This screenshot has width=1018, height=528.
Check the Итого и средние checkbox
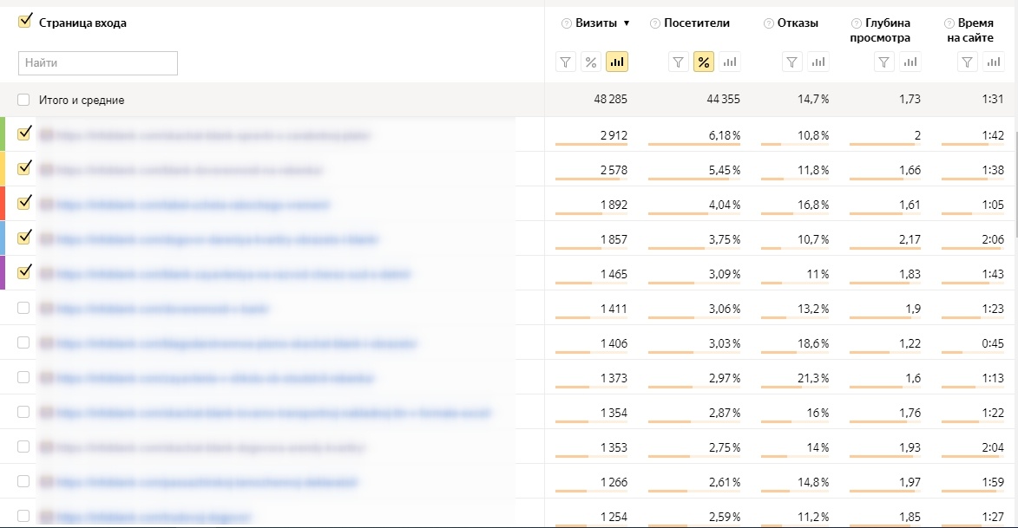click(24, 100)
